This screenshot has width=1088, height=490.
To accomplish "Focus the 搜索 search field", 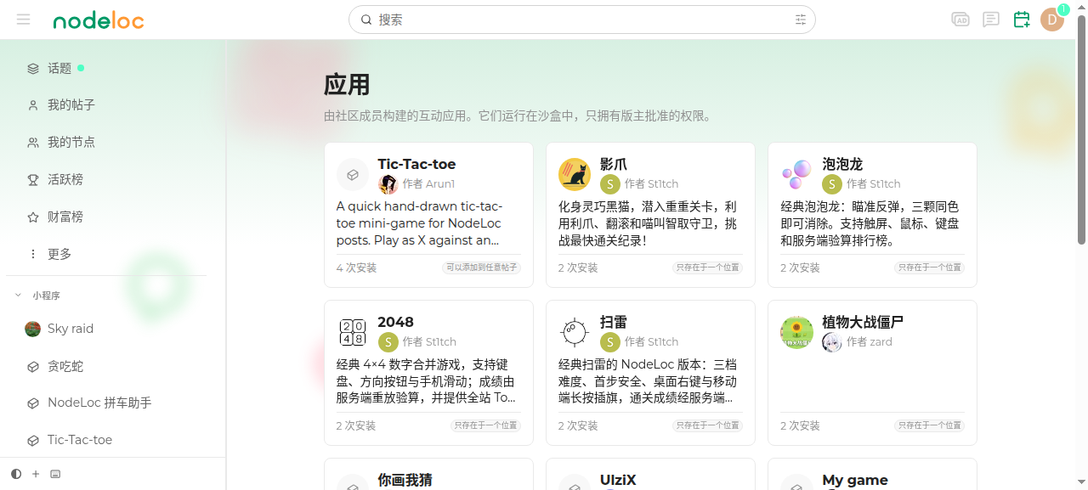I will point(582,20).
